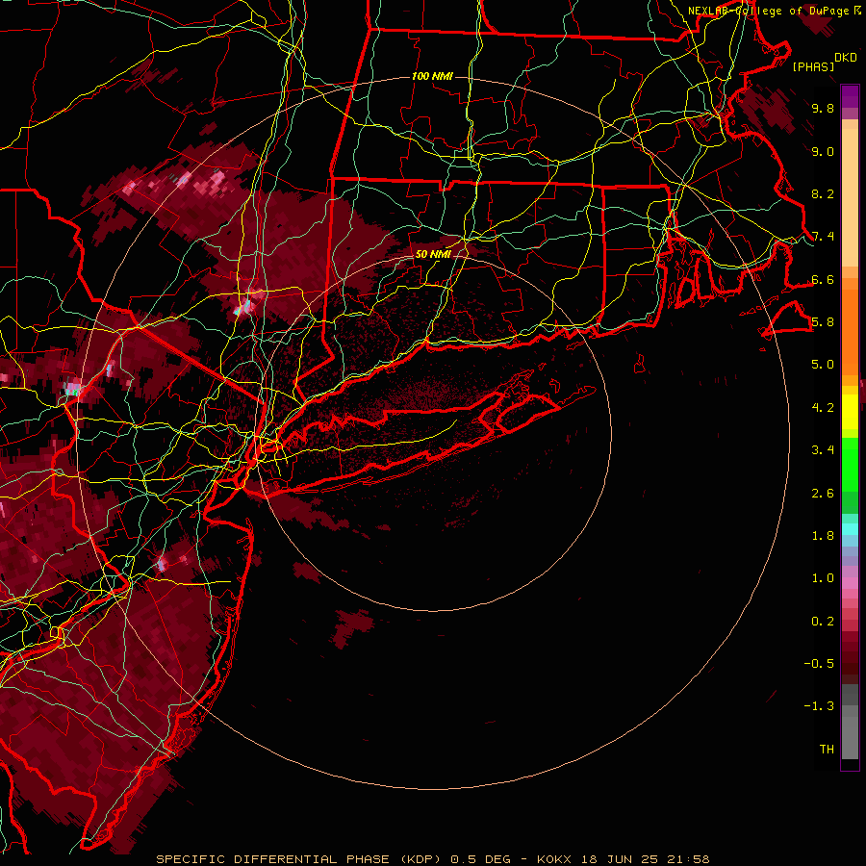Image resolution: width=866 pixels, height=866 pixels.
Task: Click the purple top segment of color bar
Action: coord(850,96)
